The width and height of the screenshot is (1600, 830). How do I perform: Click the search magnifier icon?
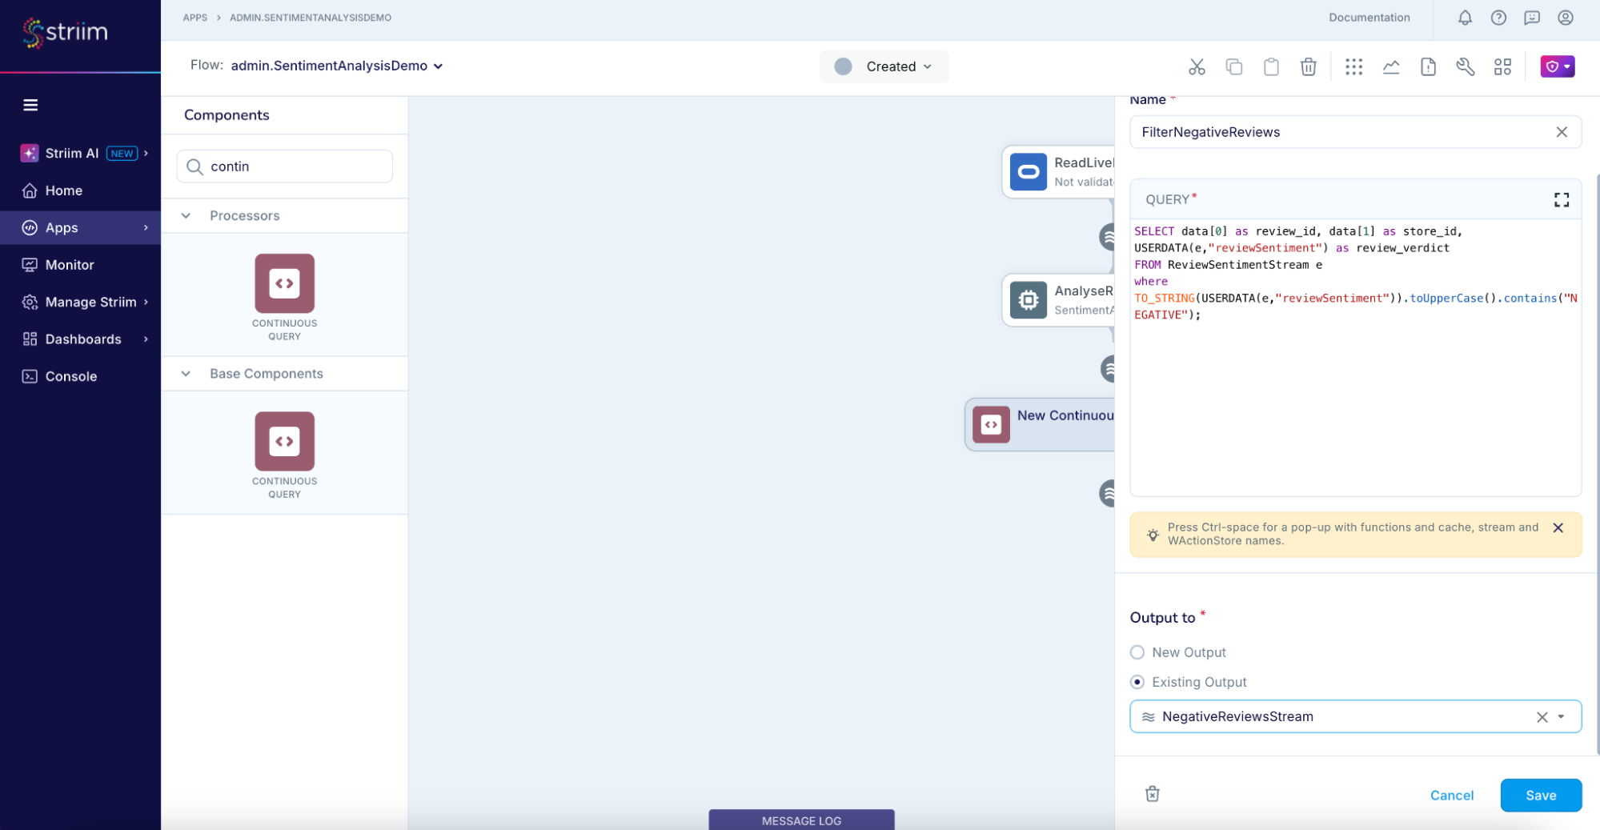click(194, 166)
